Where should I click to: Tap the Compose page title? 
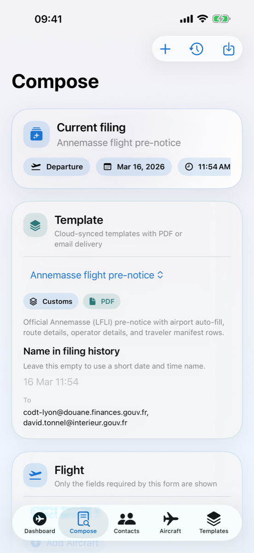pos(55,81)
